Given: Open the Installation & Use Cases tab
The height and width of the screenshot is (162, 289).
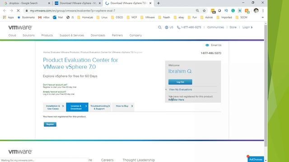Looking at the screenshot, I should pos(54,107).
